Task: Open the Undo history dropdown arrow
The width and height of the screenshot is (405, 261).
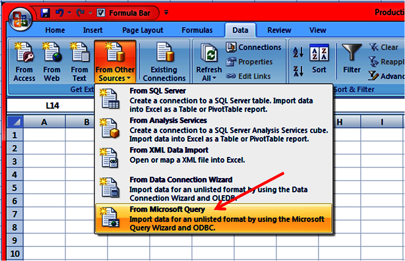Action: (x=68, y=13)
